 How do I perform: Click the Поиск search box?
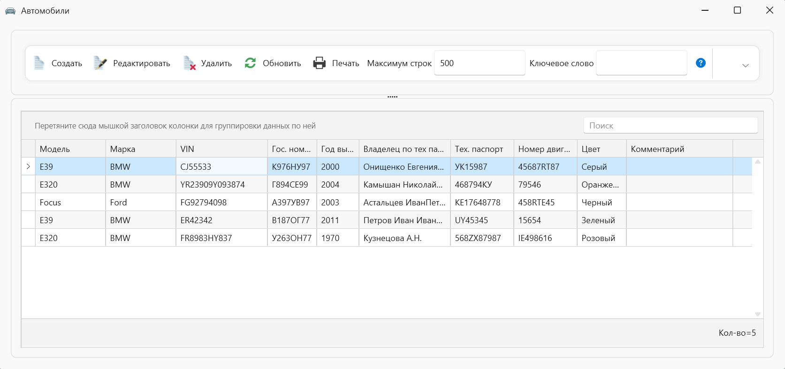[671, 126]
